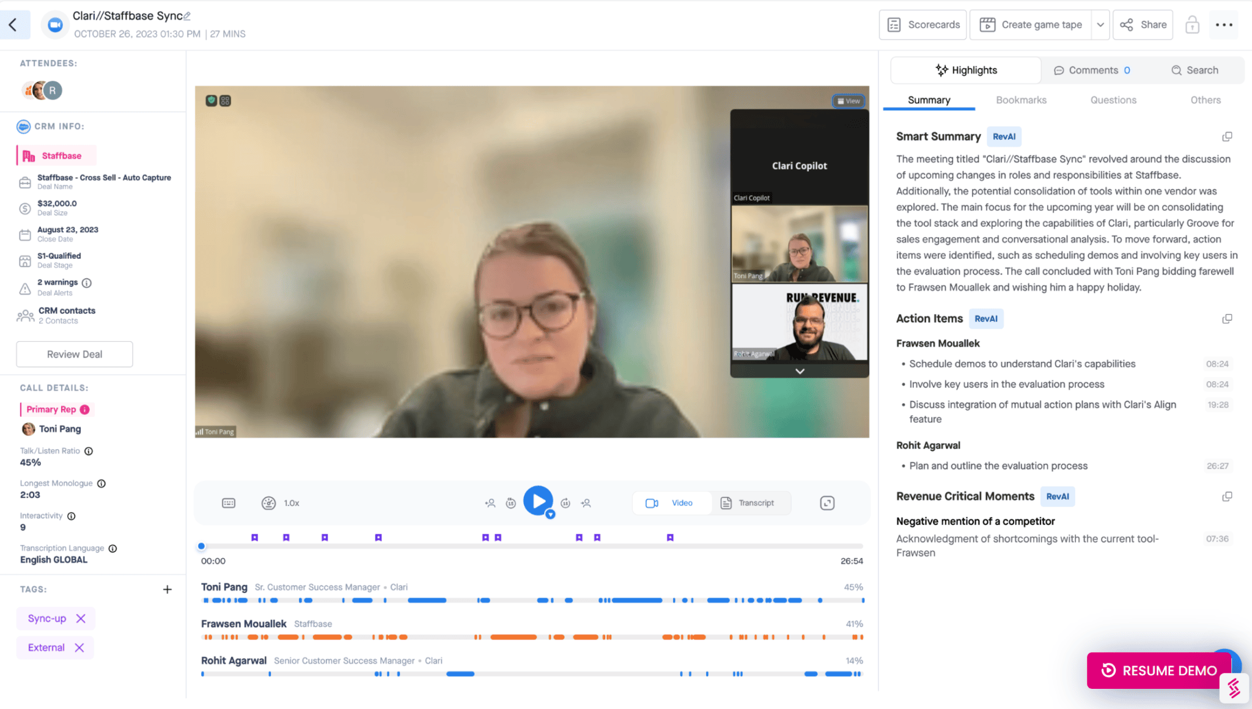Open the three-dot more options menu
The height and width of the screenshot is (709, 1252).
pos(1224,25)
